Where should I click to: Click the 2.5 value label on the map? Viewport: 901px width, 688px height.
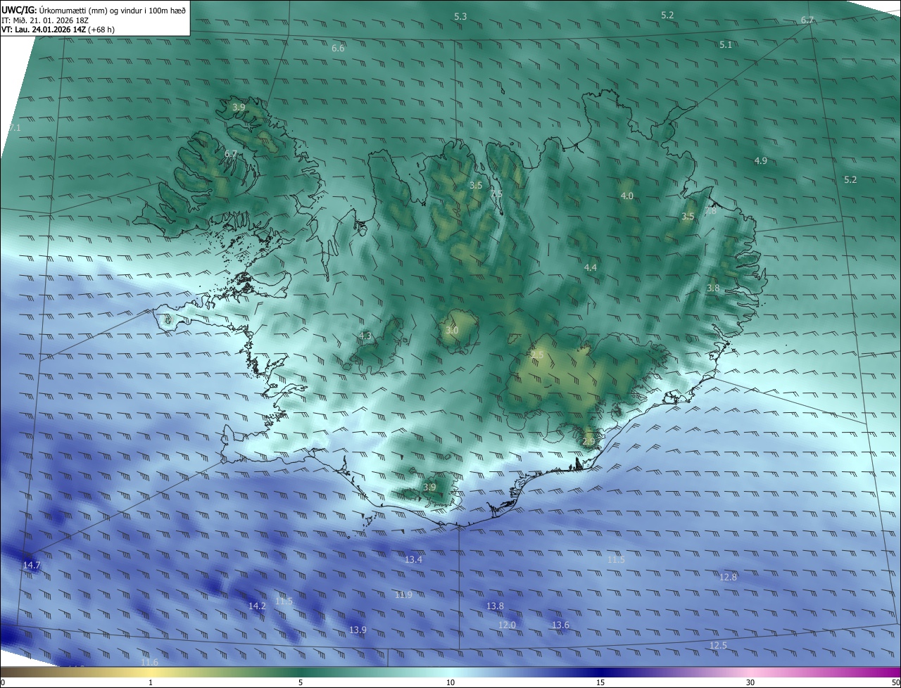pyautogui.click(x=537, y=355)
